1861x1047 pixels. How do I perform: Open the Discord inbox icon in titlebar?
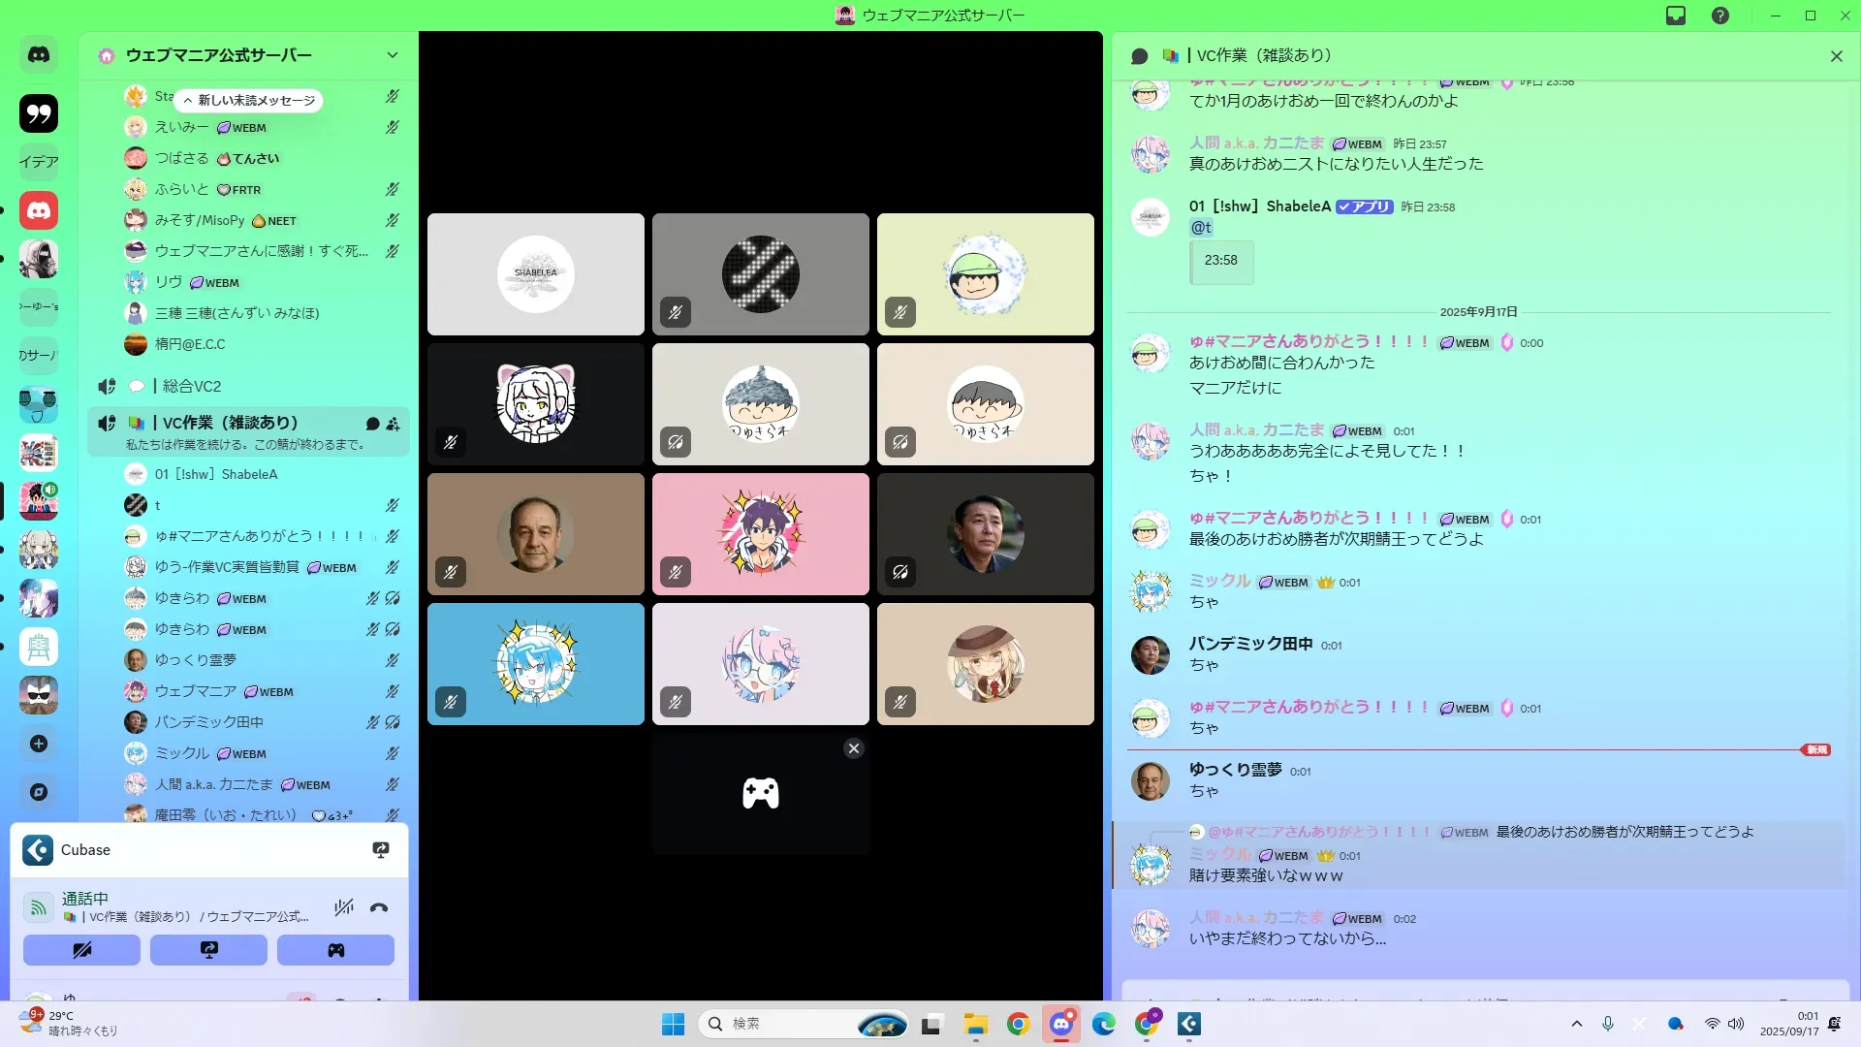[1676, 16]
